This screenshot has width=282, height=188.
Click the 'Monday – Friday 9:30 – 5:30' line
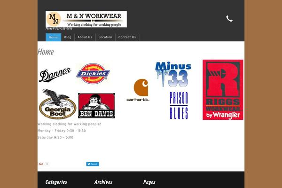62,131
